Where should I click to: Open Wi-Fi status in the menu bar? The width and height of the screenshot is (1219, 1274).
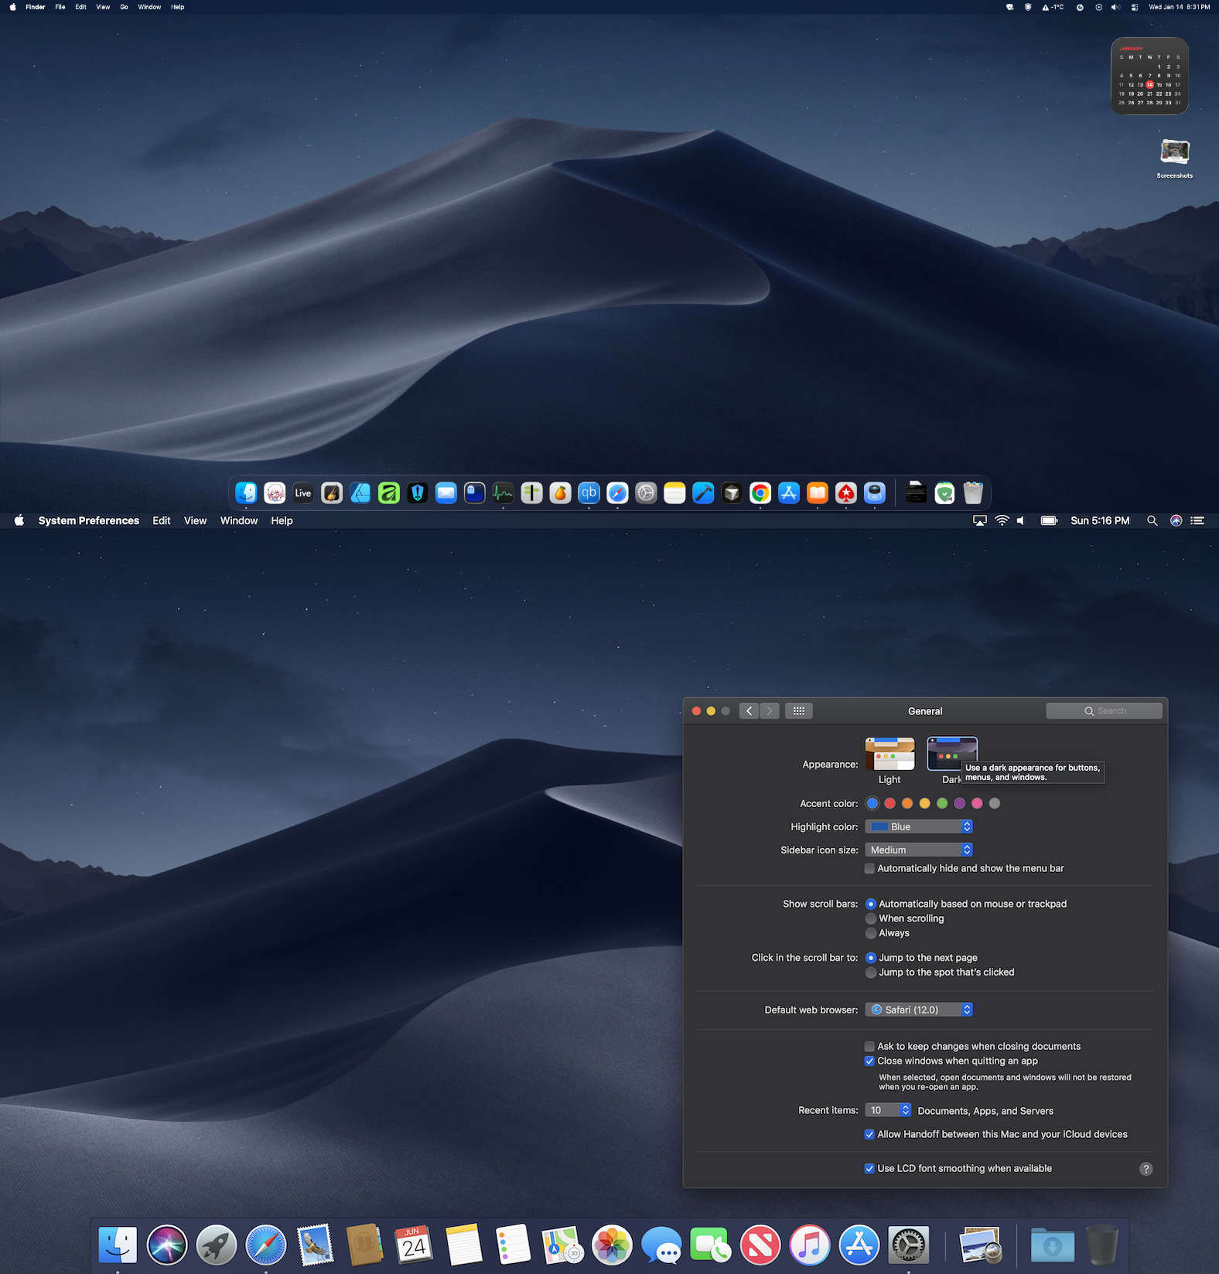[x=1002, y=521]
